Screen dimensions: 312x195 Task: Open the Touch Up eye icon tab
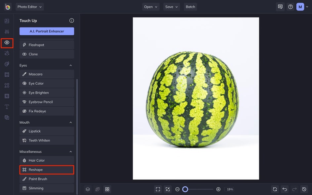click(x=7, y=43)
